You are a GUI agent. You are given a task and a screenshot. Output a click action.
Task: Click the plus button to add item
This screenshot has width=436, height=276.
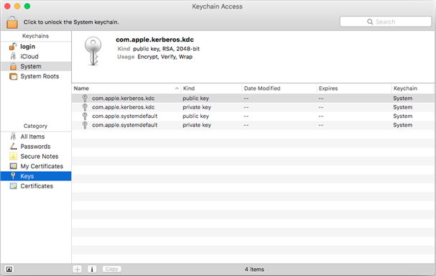coord(78,269)
